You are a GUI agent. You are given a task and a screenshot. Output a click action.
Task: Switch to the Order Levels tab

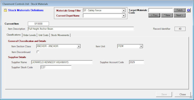click(x=30, y=35)
